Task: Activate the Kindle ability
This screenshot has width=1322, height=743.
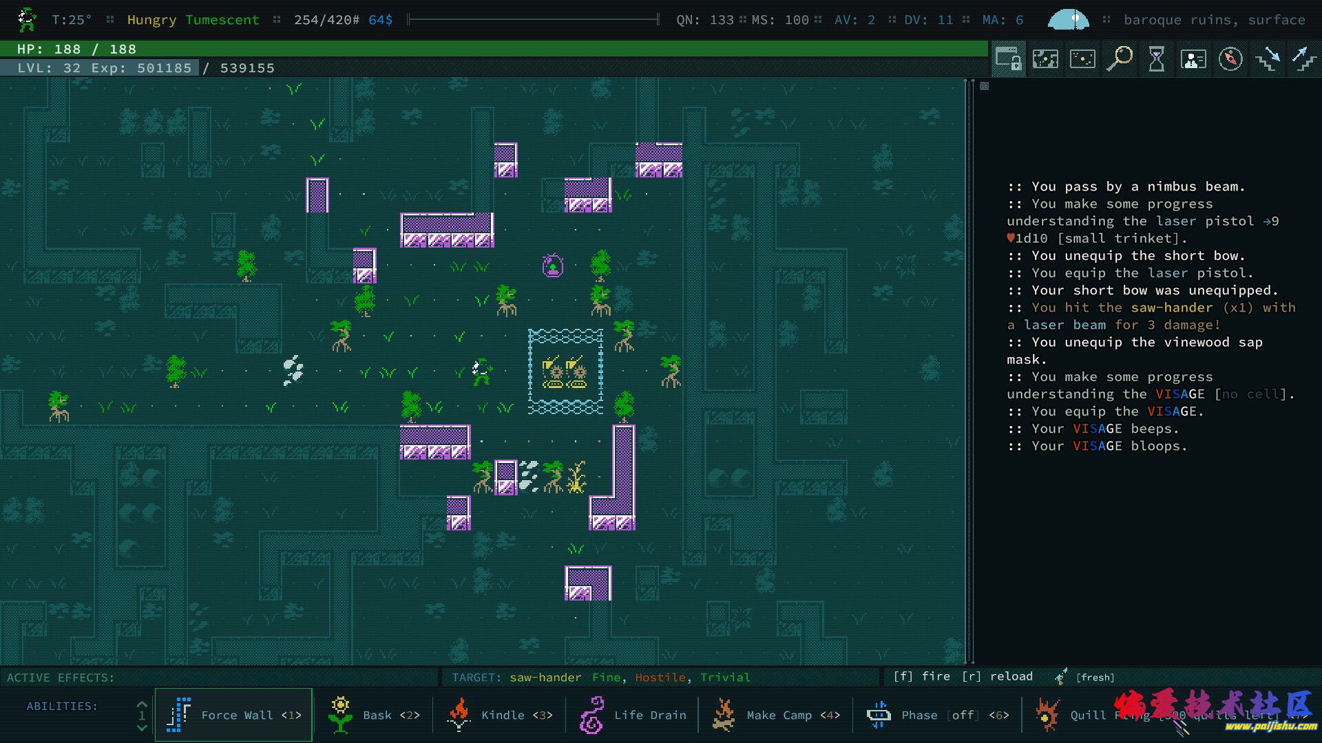Action: pos(499,715)
